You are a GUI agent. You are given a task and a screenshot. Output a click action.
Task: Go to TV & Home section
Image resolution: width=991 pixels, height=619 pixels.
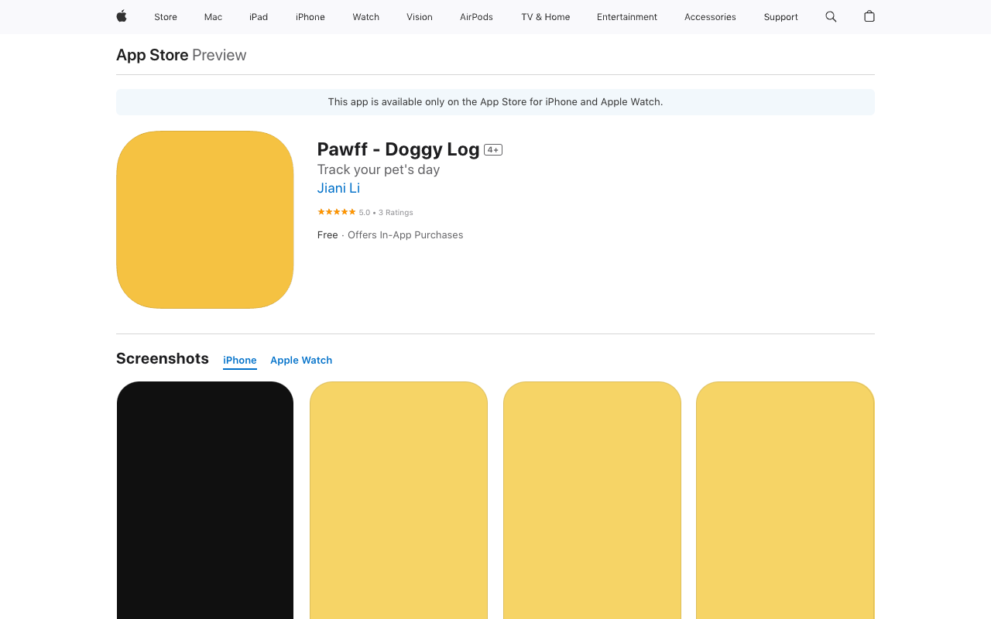click(x=546, y=17)
